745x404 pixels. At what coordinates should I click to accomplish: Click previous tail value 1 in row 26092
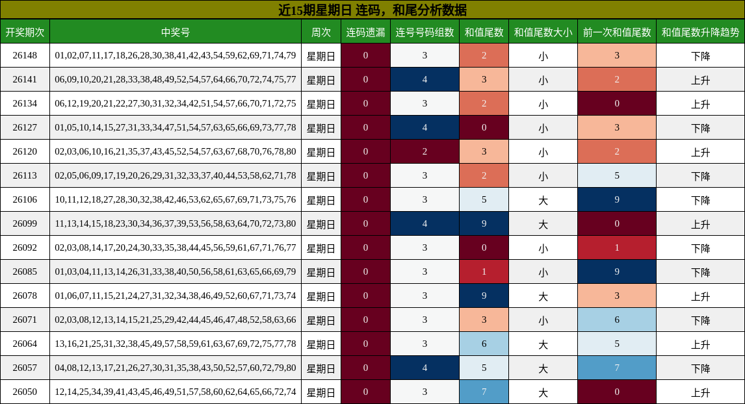click(617, 247)
